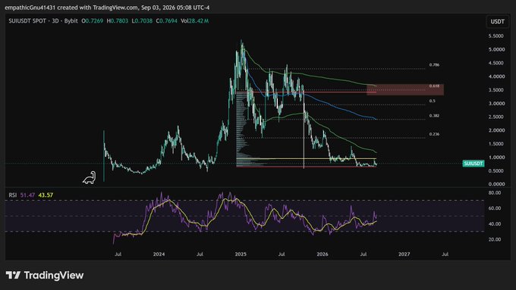Click the 2.0000 price axis value
This screenshot has width=516, height=290.
(x=496, y=130)
